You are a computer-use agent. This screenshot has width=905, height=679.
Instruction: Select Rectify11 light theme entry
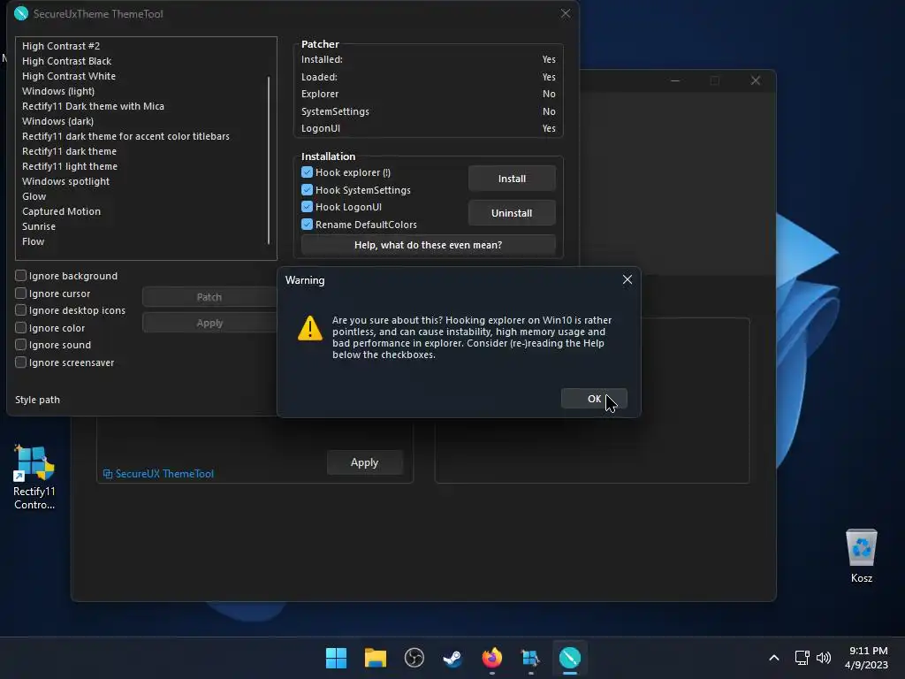(70, 165)
